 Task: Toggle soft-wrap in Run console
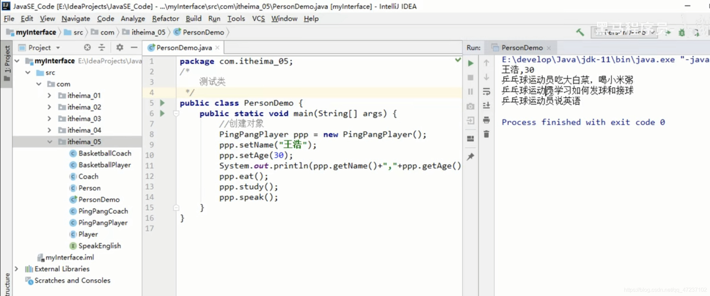tap(487, 92)
